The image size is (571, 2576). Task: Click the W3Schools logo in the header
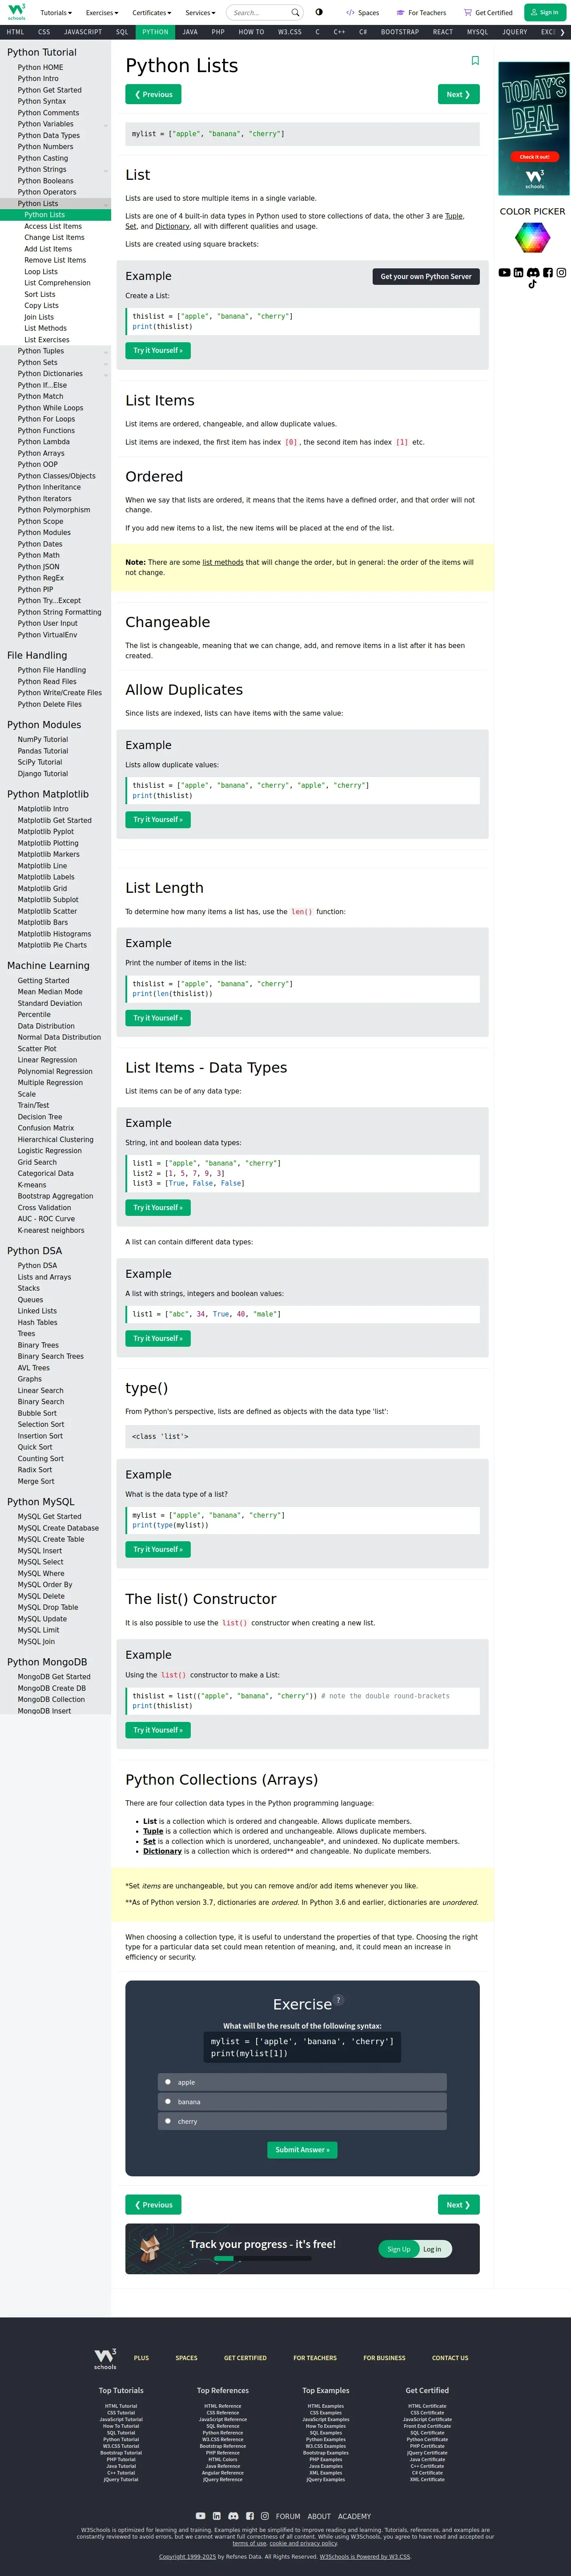click(17, 12)
